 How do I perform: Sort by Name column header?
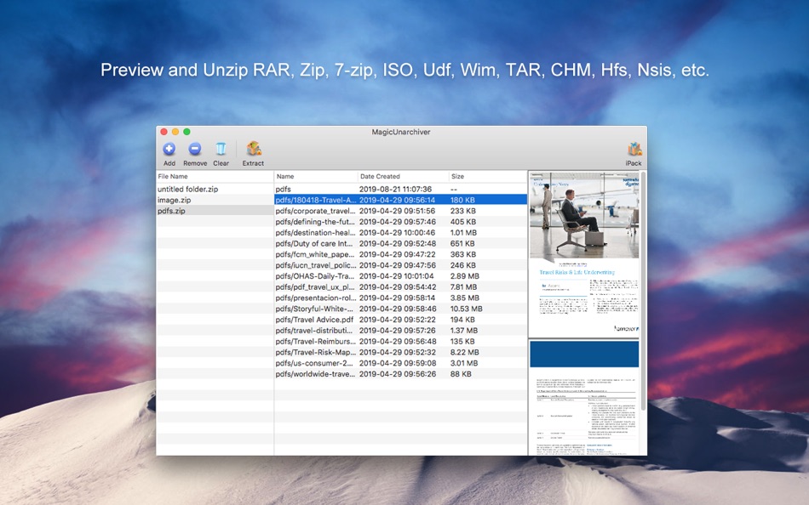pos(316,176)
